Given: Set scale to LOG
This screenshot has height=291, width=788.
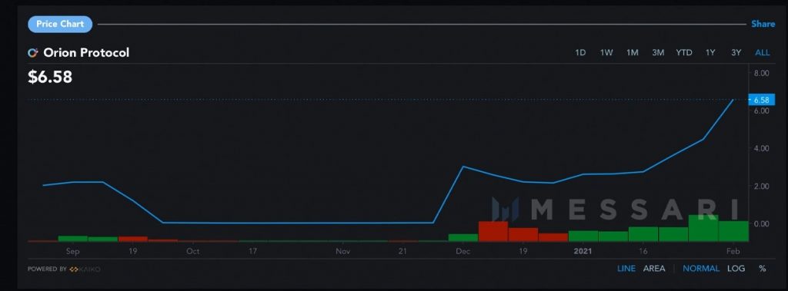Looking at the screenshot, I should [736, 269].
